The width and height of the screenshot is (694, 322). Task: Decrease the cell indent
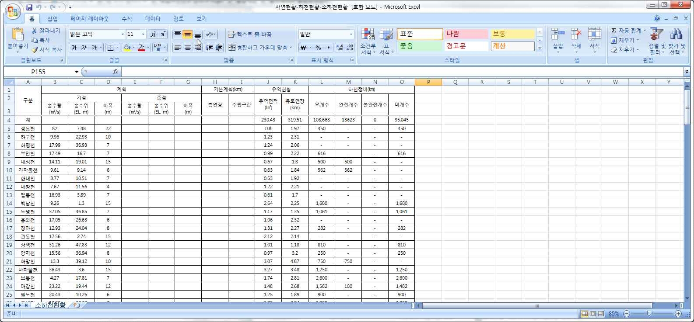click(209, 47)
